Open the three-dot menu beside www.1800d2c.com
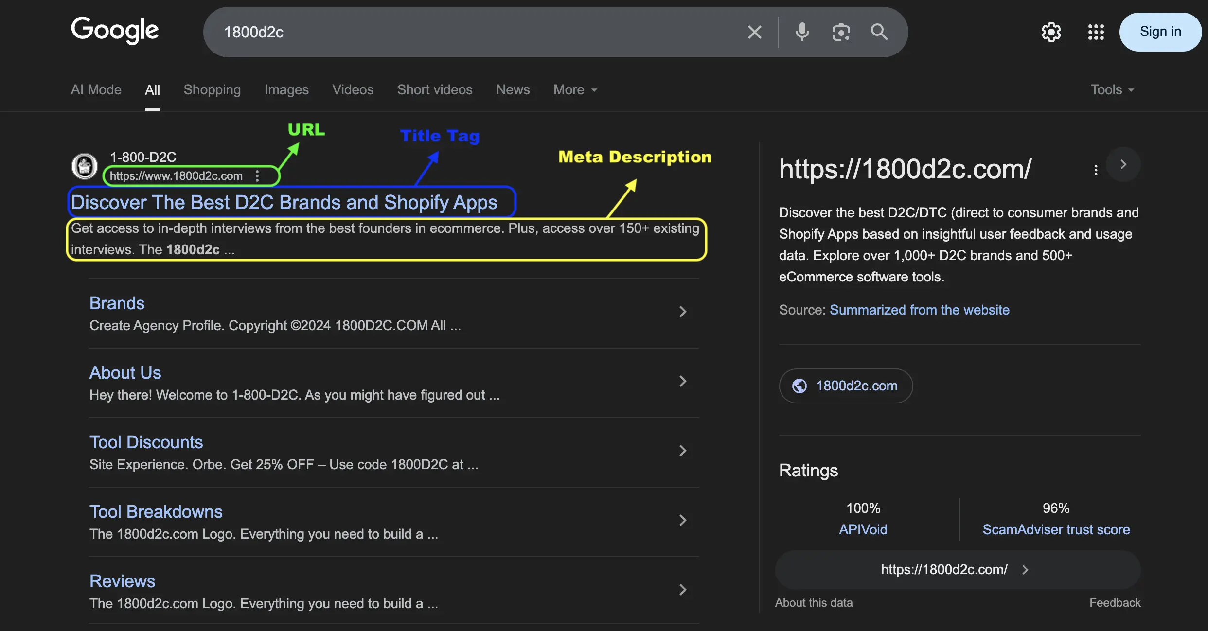Screen dimensions: 1208x631 click(x=257, y=176)
